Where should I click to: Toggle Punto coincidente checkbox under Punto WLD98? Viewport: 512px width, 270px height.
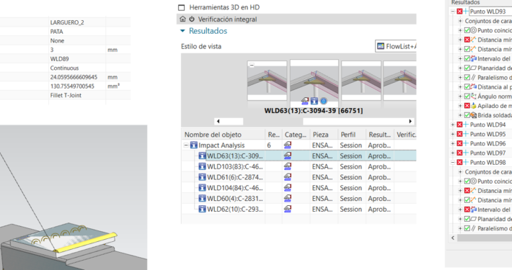pyautogui.click(x=467, y=181)
